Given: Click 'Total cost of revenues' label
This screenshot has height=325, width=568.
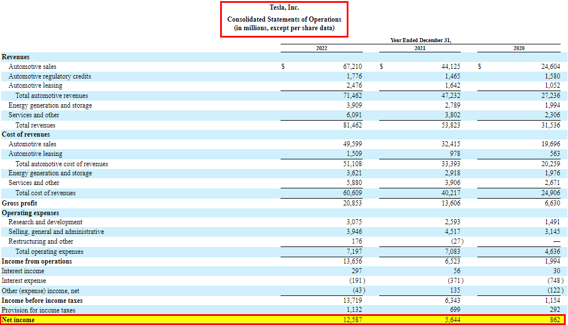Looking at the screenshot, I should pyautogui.click(x=45, y=193).
